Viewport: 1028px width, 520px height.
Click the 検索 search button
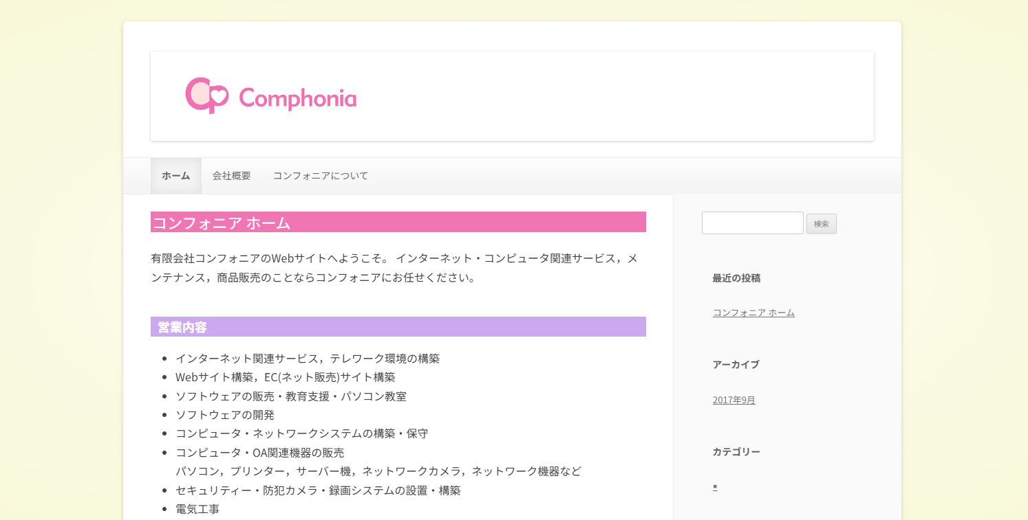click(x=822, y=224)
